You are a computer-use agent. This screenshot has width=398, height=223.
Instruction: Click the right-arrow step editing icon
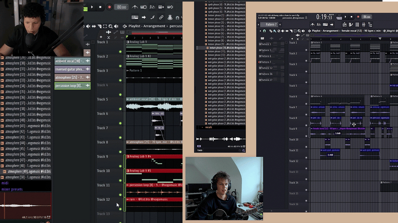[x=144, y=17]
